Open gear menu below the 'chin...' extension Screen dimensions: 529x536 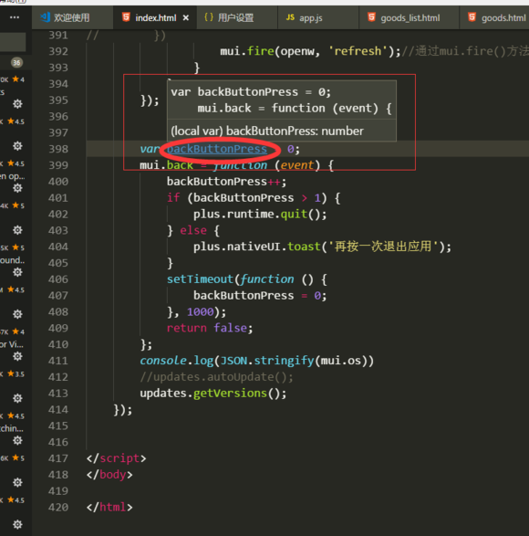point(17,440)
